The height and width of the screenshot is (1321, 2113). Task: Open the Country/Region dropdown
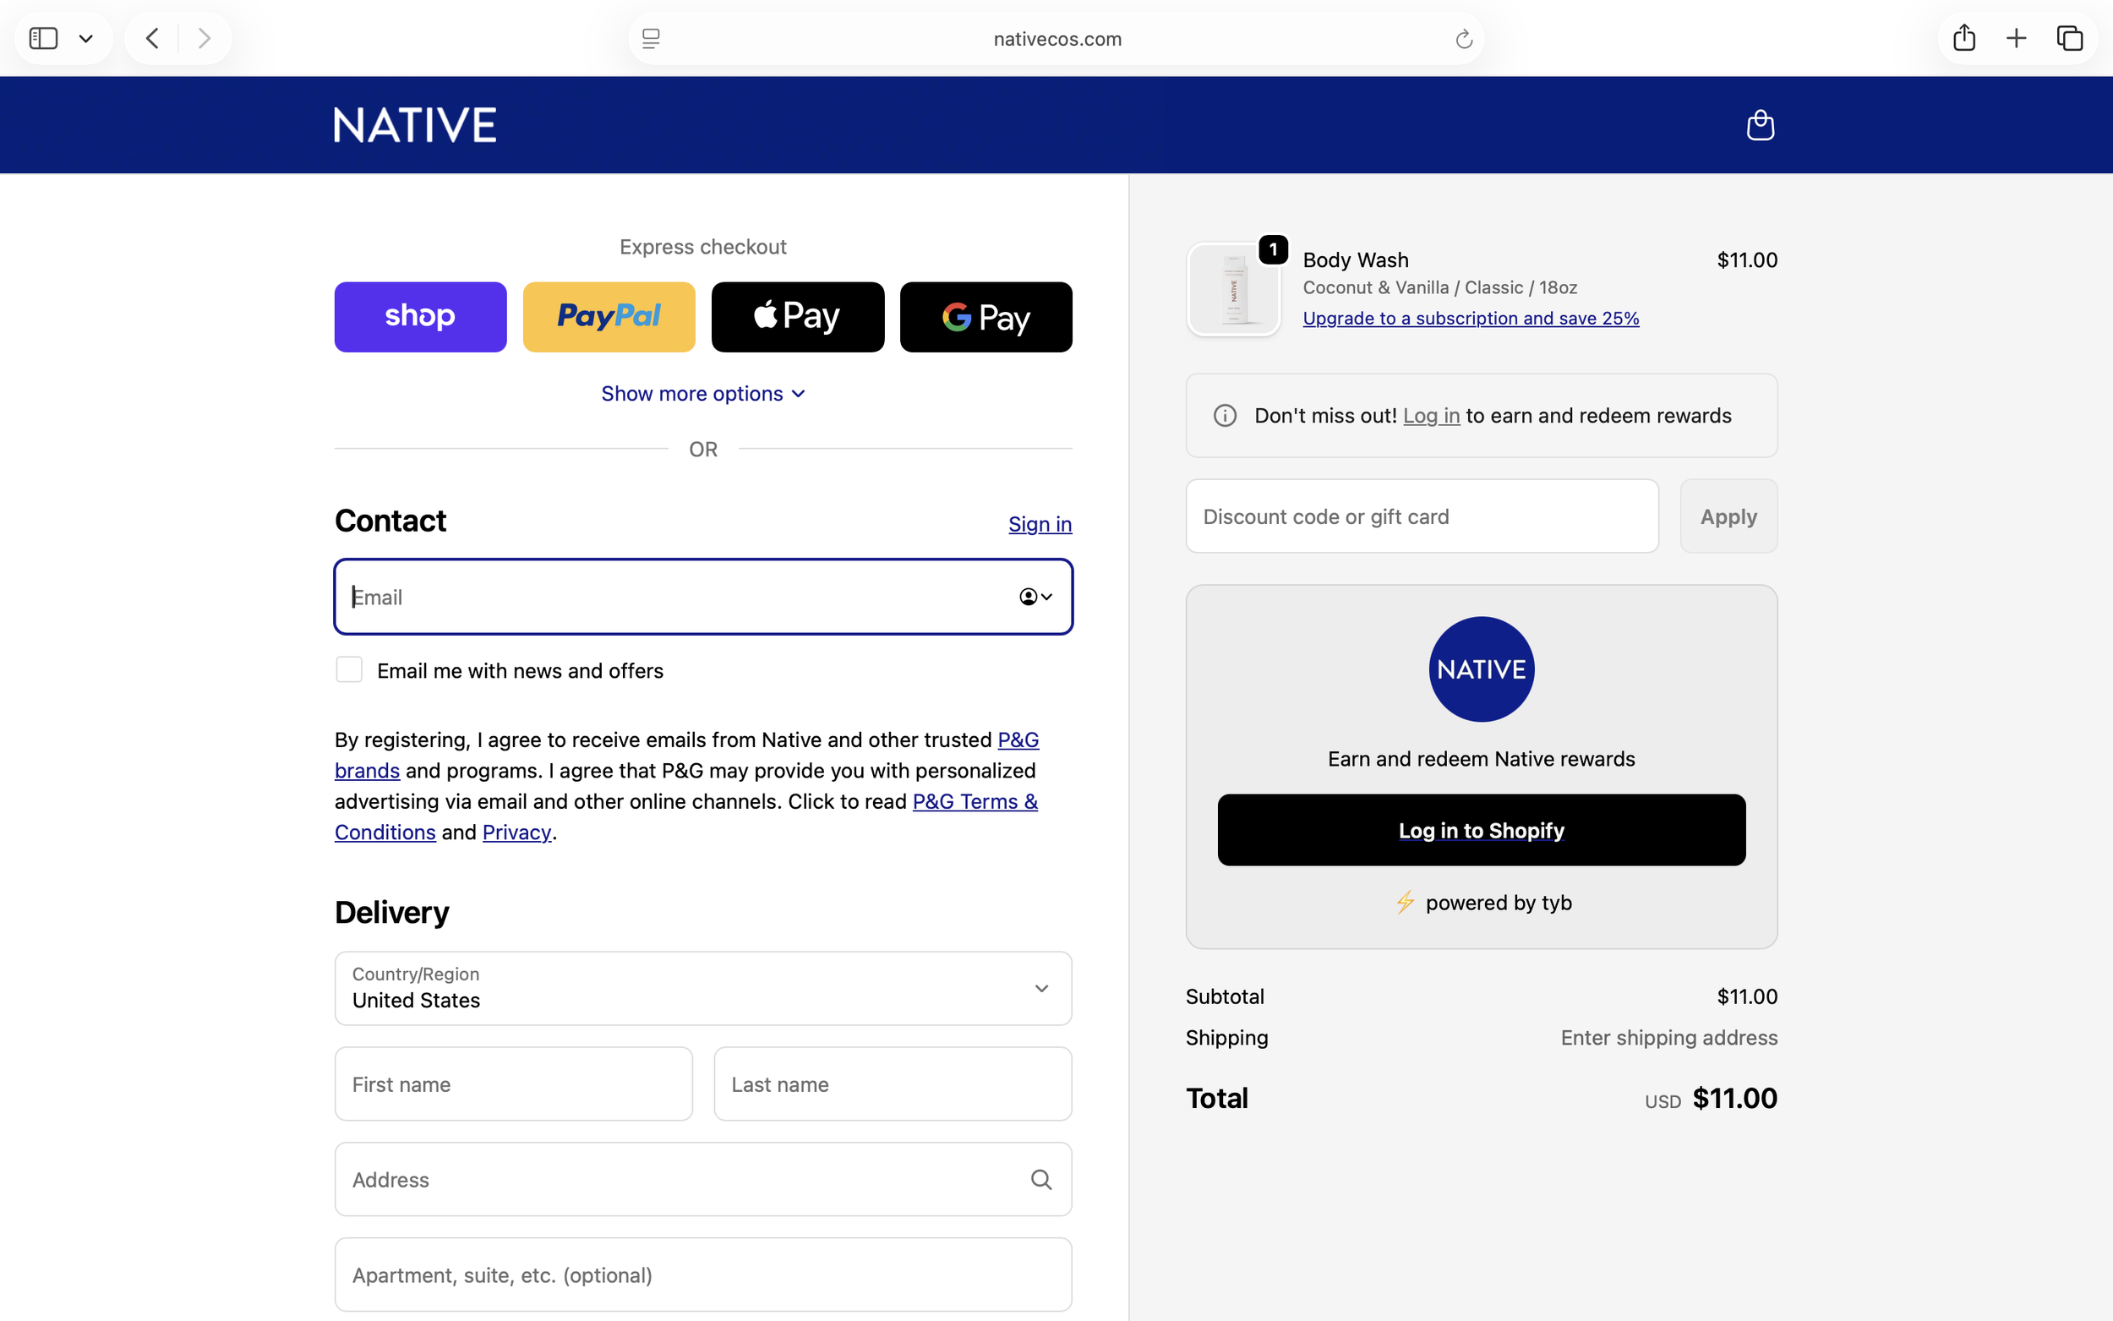[x=702, y=988]
